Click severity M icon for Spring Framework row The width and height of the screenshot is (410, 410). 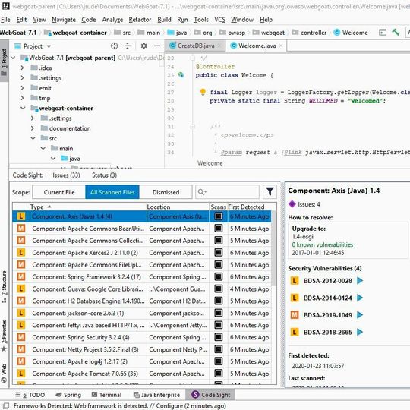coord(21,276)
